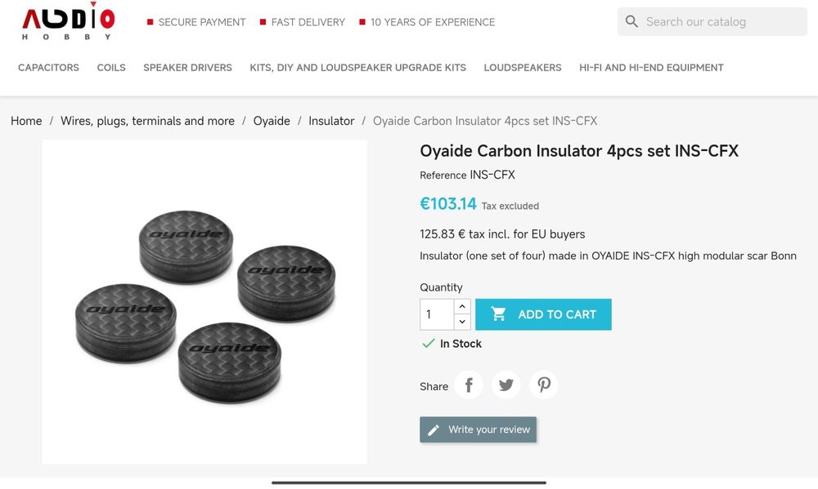Add the insulator set to cart
Viewport: 818px width, 489px height.
tap(543, 314)
